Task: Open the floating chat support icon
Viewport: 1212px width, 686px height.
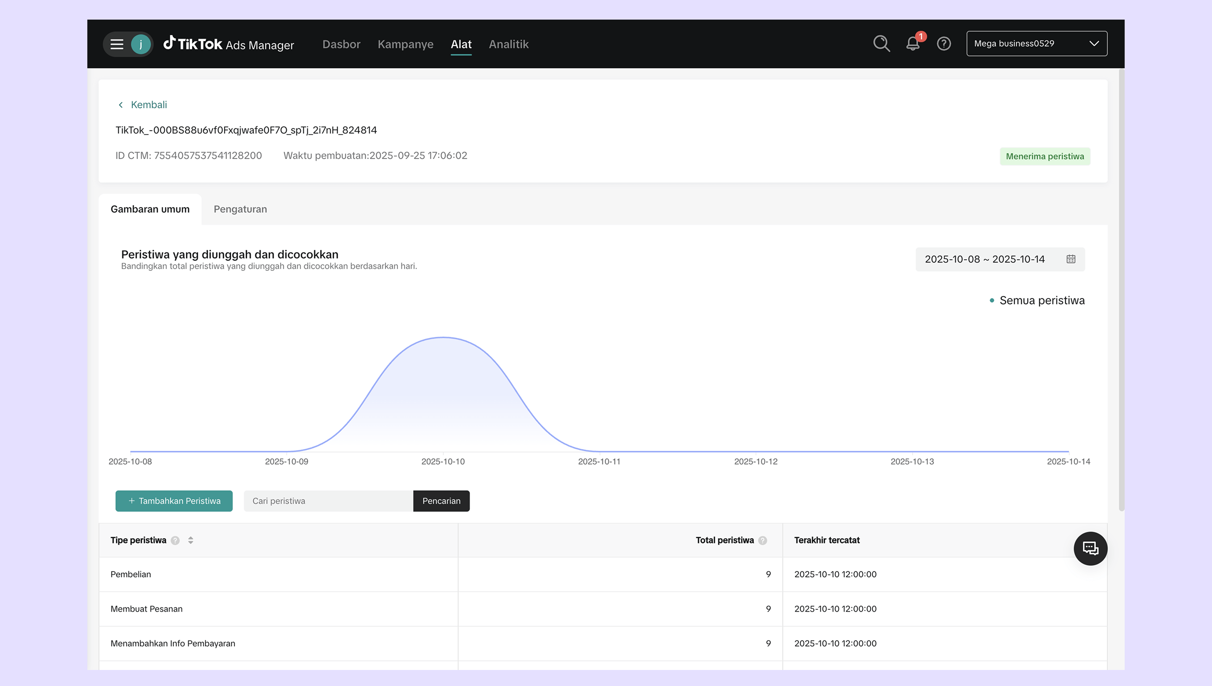Action: point(1090,548)
